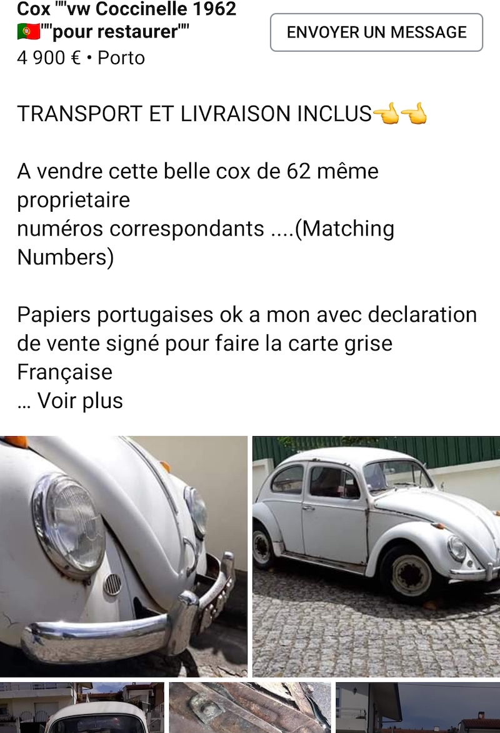Click the "A vendre cette belle cox" sentence

pyautogui.click(x=198, y=185)
